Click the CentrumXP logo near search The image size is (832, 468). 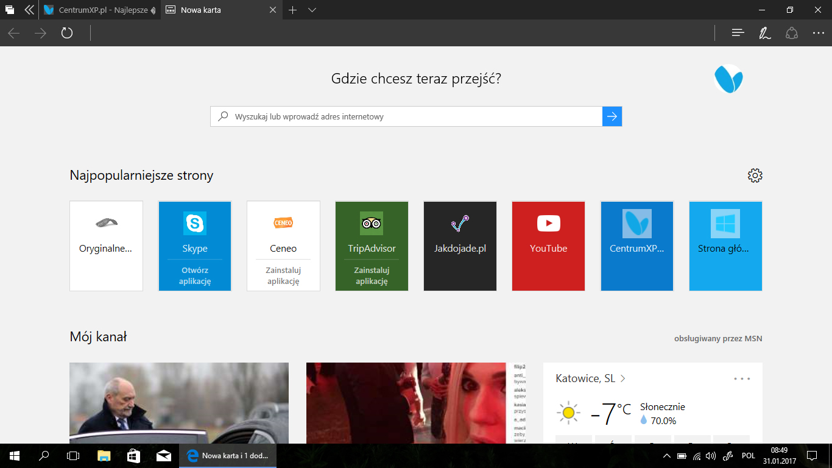(728, 79)
